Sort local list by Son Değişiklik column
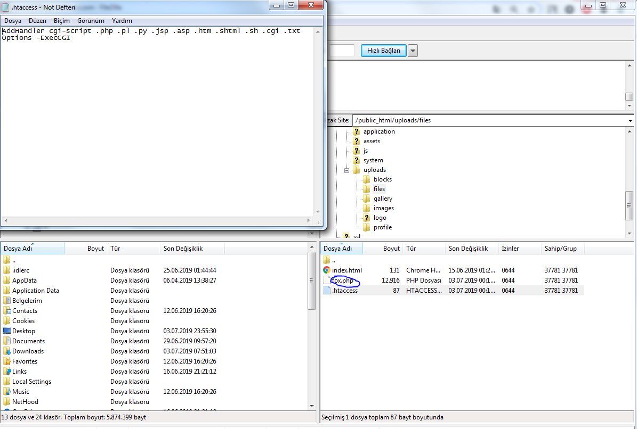 click(x=192, y=249)
